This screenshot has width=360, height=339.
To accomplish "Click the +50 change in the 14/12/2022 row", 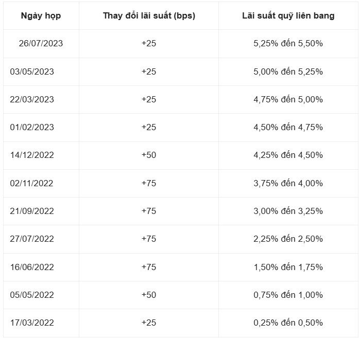I will pos(149,155).
